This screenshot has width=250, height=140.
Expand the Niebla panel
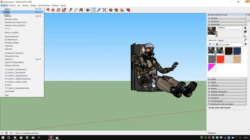(x=227, y=88)
